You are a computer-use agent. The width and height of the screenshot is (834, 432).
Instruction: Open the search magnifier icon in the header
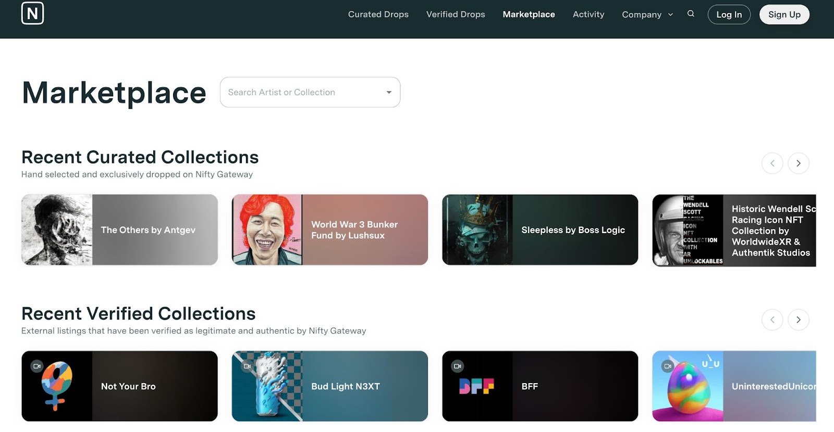(691, 14)
